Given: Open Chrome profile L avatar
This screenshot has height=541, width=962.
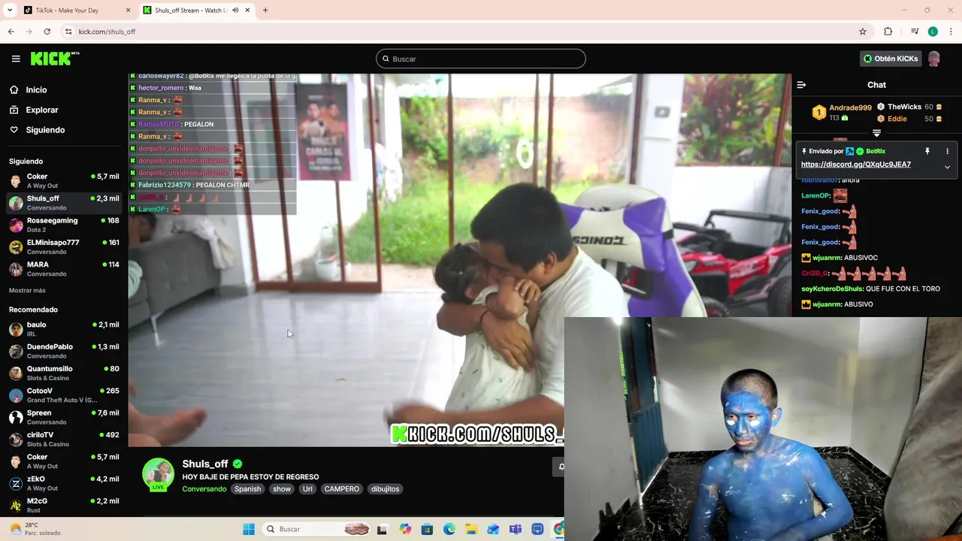Looking at the screenshot, I should pos(933,32).
